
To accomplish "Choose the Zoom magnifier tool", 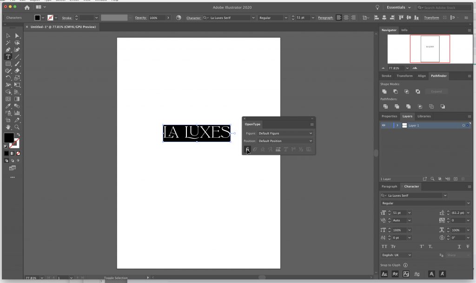I will pyautogui.click(x=17, y=127).
